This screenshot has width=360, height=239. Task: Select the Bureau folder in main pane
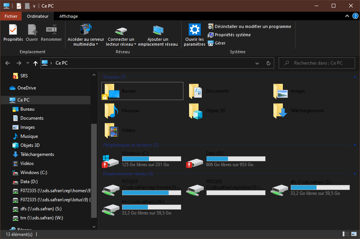point(142,91)
